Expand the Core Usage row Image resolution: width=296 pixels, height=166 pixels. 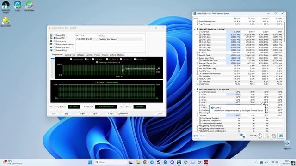tap(197, 66)
